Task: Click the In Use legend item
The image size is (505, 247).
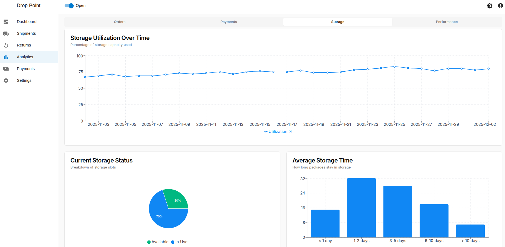Action: [179, 242]
